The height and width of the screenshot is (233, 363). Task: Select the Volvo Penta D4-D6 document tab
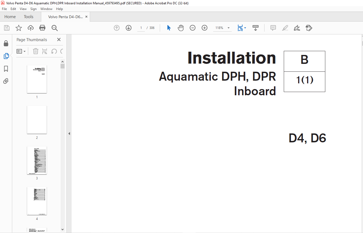coord(65,17)
